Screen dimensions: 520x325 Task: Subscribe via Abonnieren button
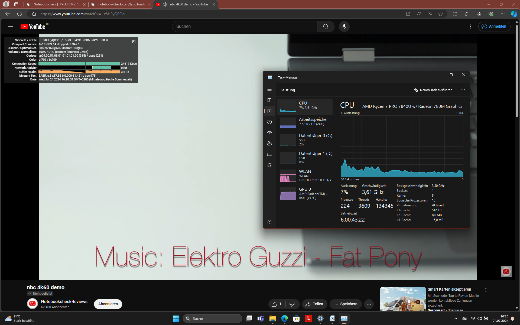[108, 304]
